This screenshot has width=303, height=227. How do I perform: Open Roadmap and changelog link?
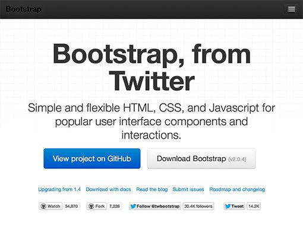237,189
